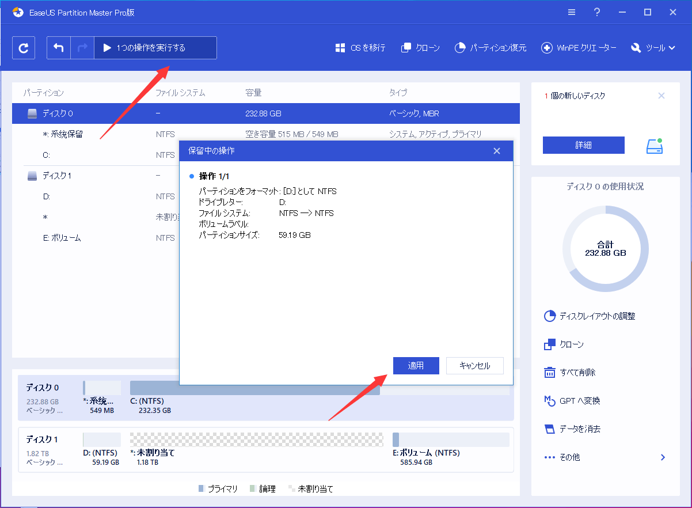
Task: Dismiss the new disk notification panel
Action: (x=661, y=96)
